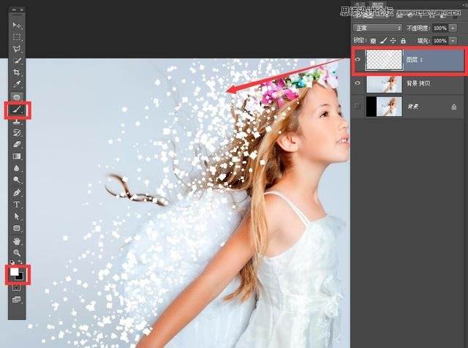Select the Path Selection arrow tool
Viewport: 468px width, 348px height.
pos(17,216)
